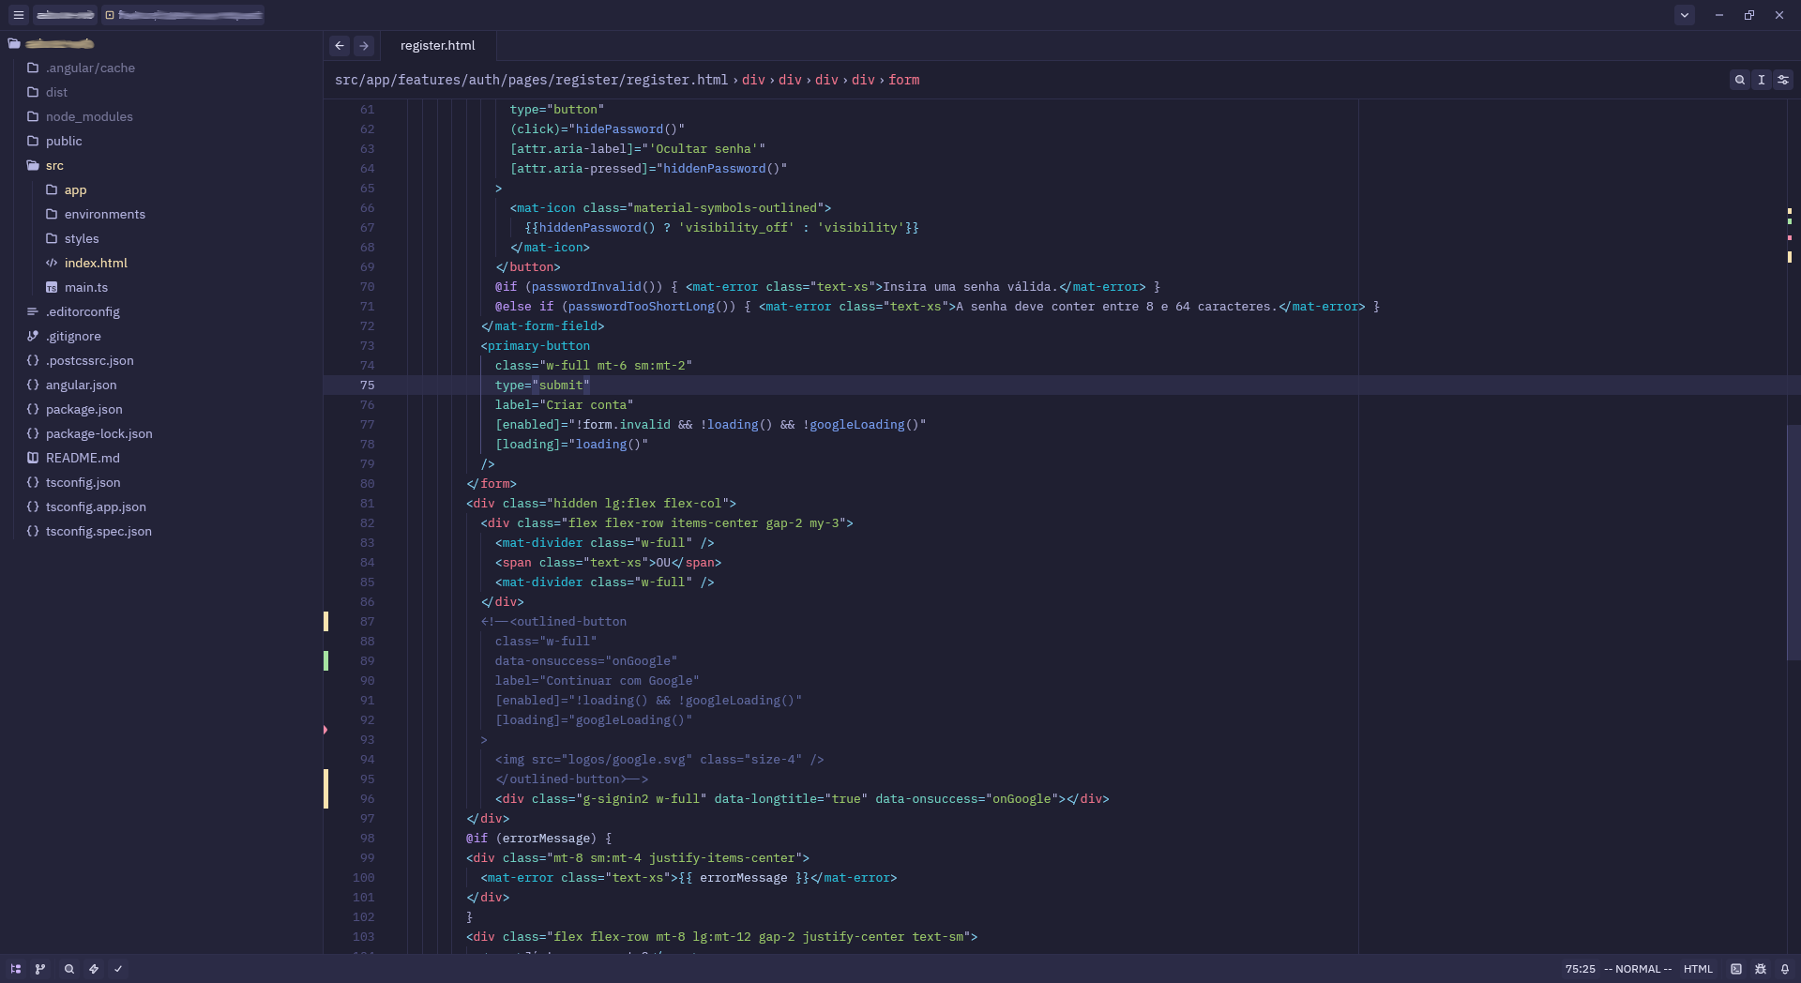
Task: Expand the public folder
Action: 64,141
